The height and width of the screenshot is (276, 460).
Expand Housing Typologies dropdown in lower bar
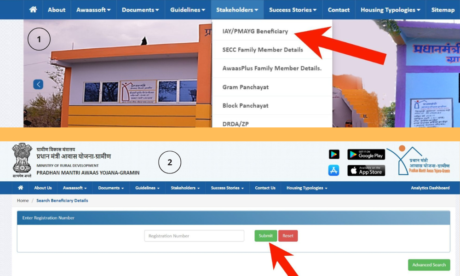tap(307, 188)
